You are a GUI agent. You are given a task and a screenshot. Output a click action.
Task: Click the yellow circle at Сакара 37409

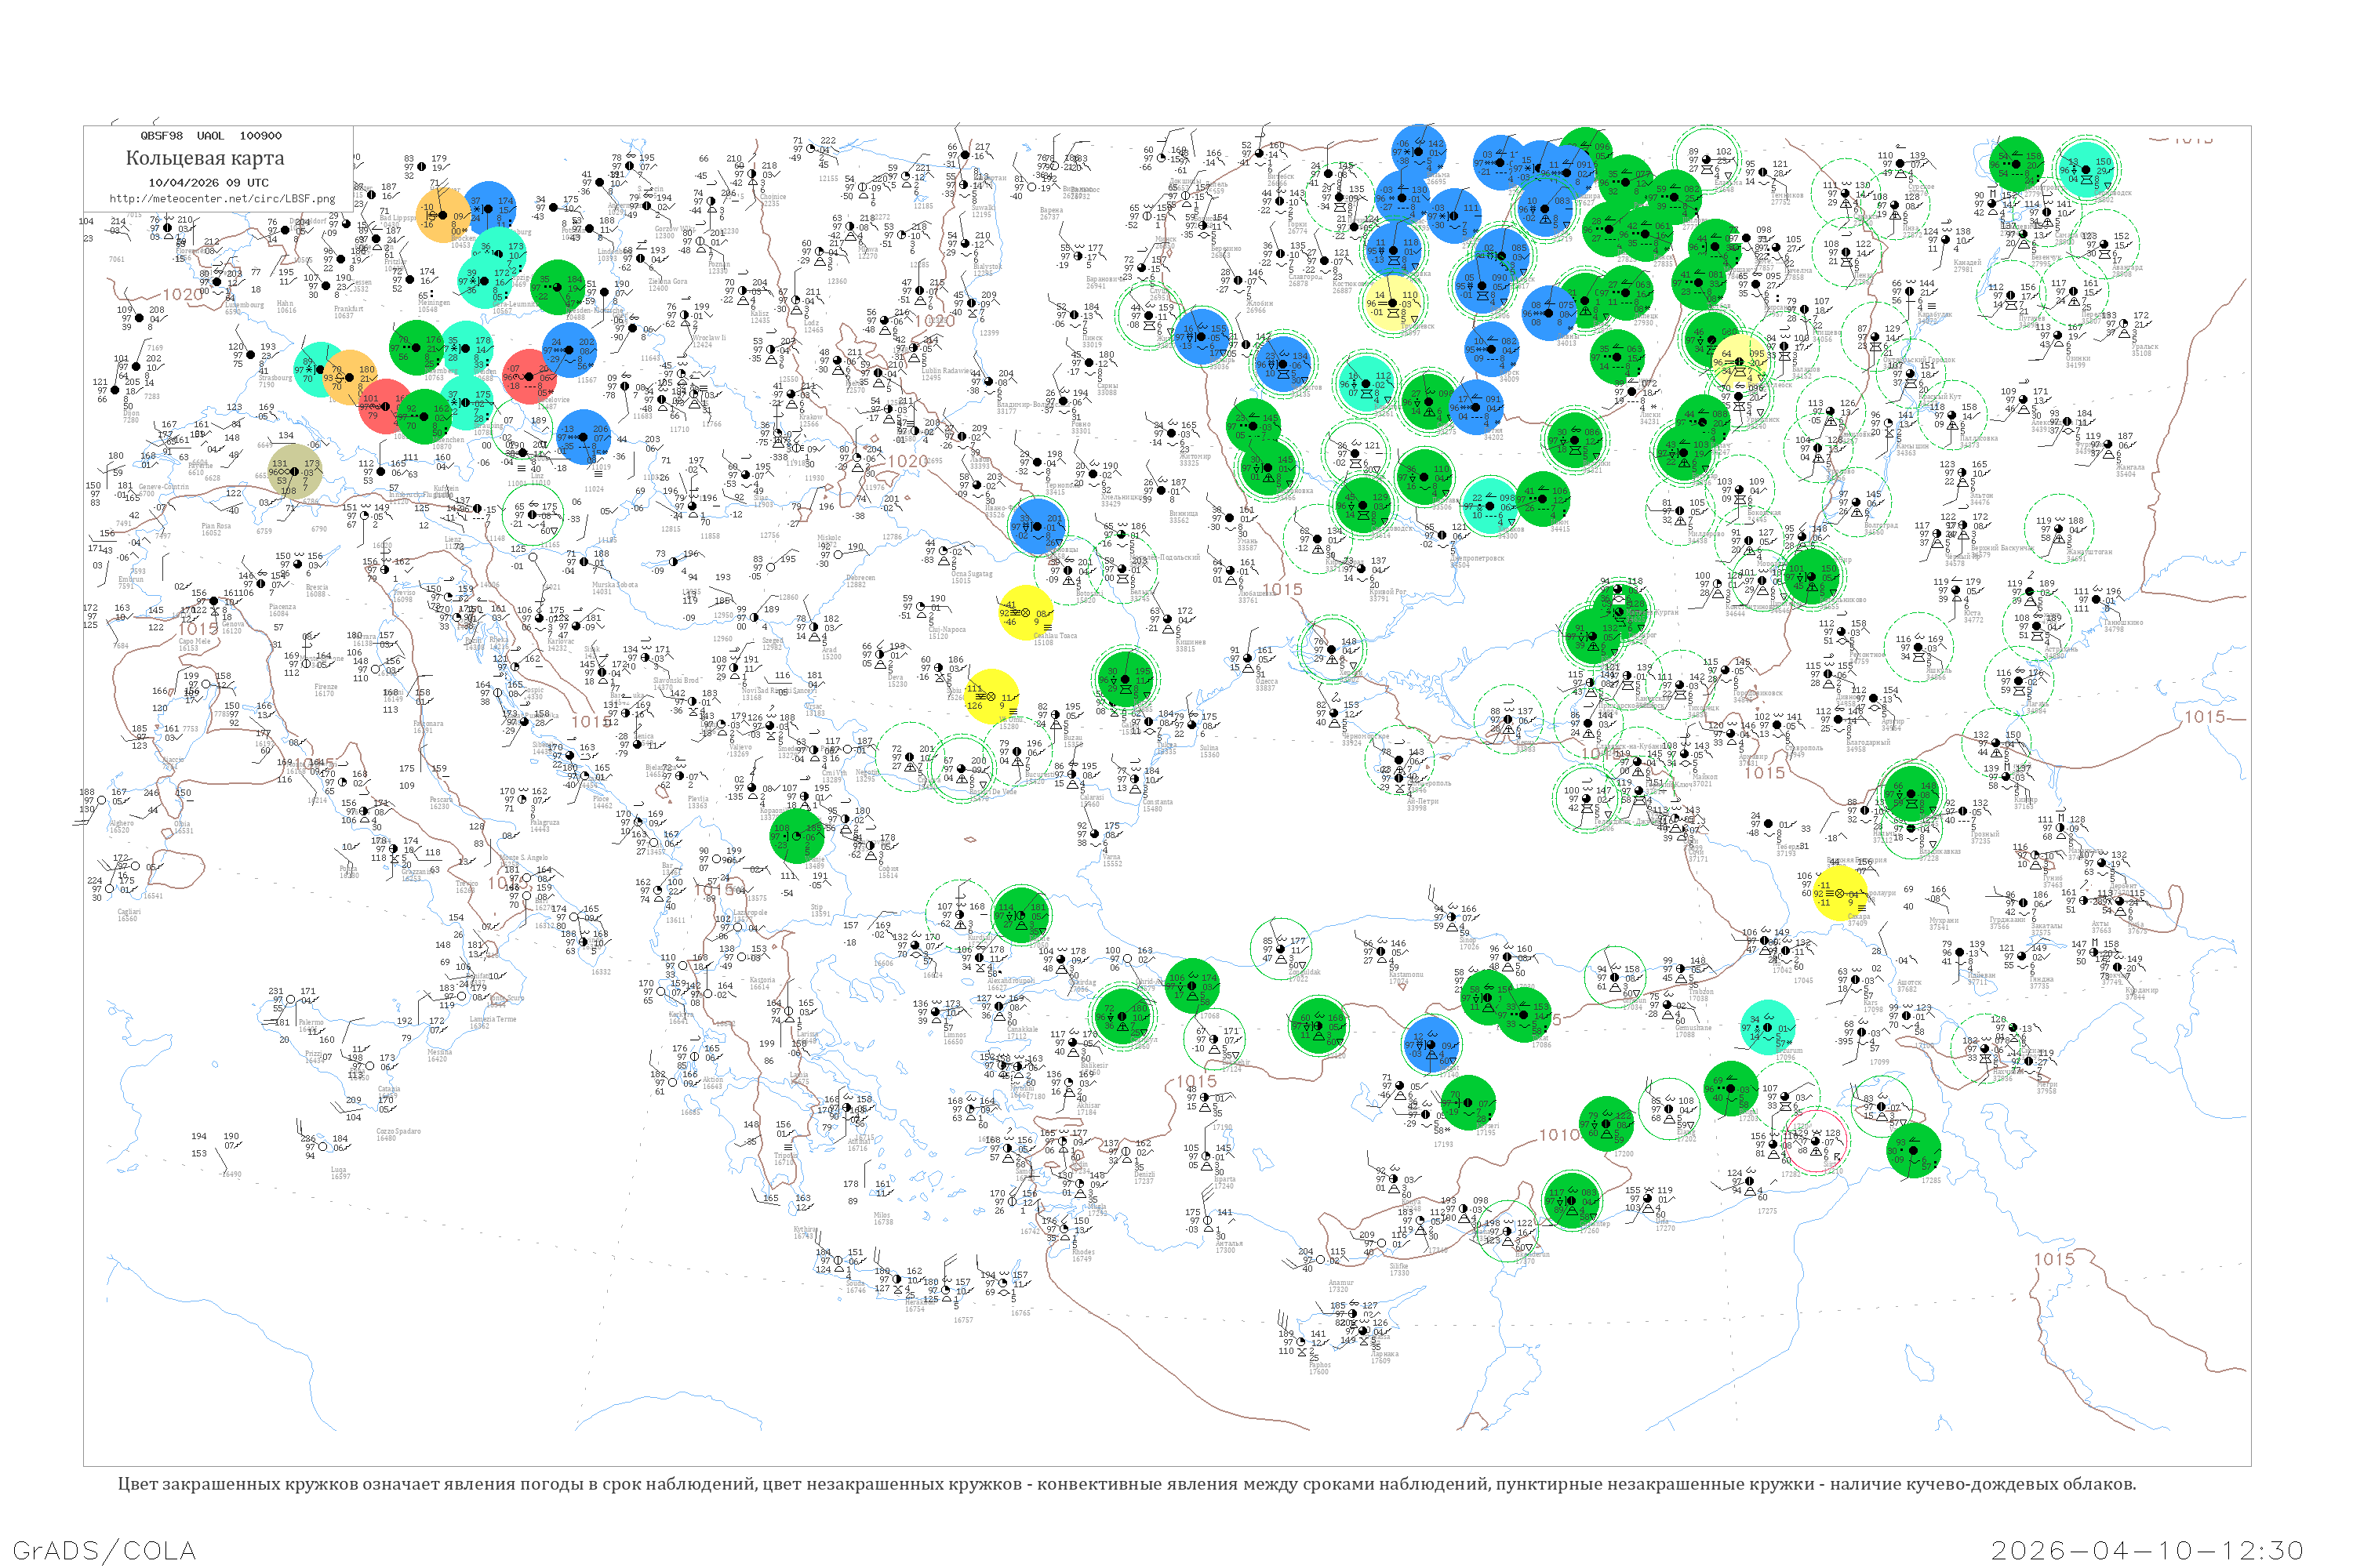[x=1840, y=893]
